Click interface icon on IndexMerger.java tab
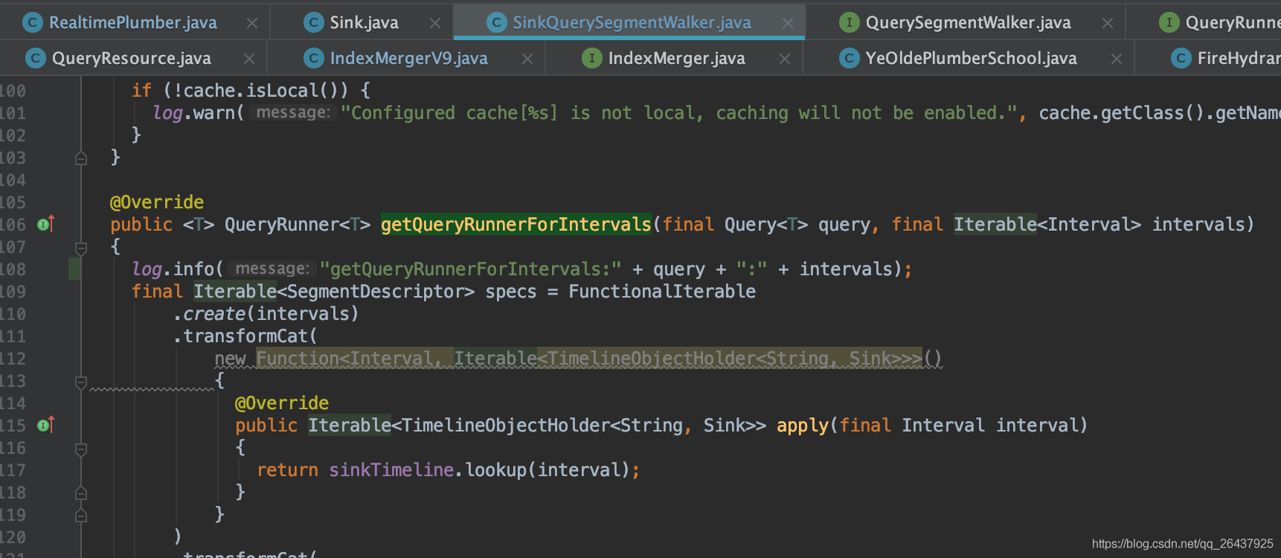Screen dimensions: 1281x558 click(x=591, y=58)
